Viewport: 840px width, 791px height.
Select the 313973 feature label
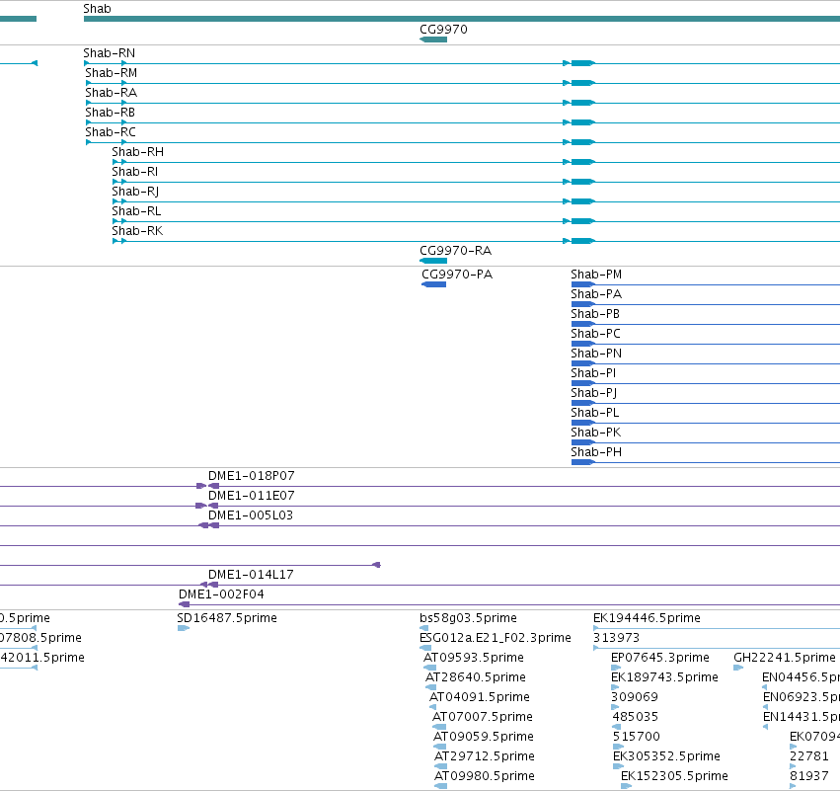[617, 638]
